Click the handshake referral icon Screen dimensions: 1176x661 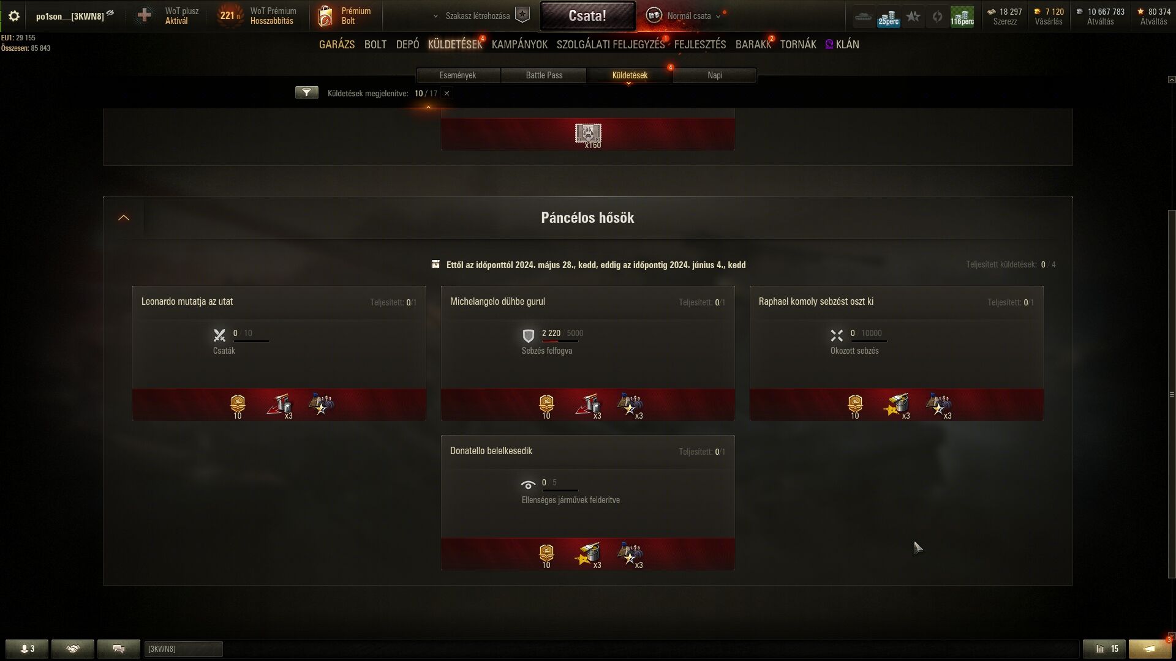click(x=73, y=649)
